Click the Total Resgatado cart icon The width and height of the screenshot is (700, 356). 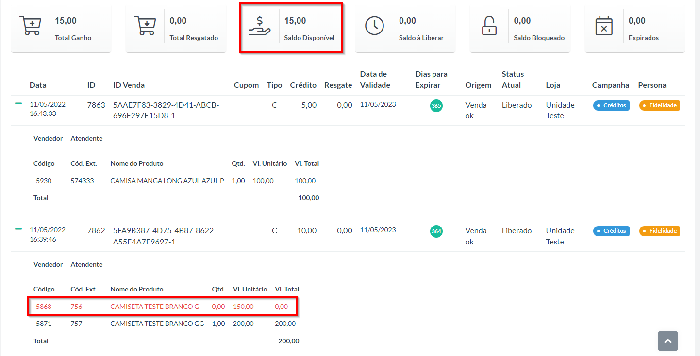pyautogui.click(x=145, y=26)
